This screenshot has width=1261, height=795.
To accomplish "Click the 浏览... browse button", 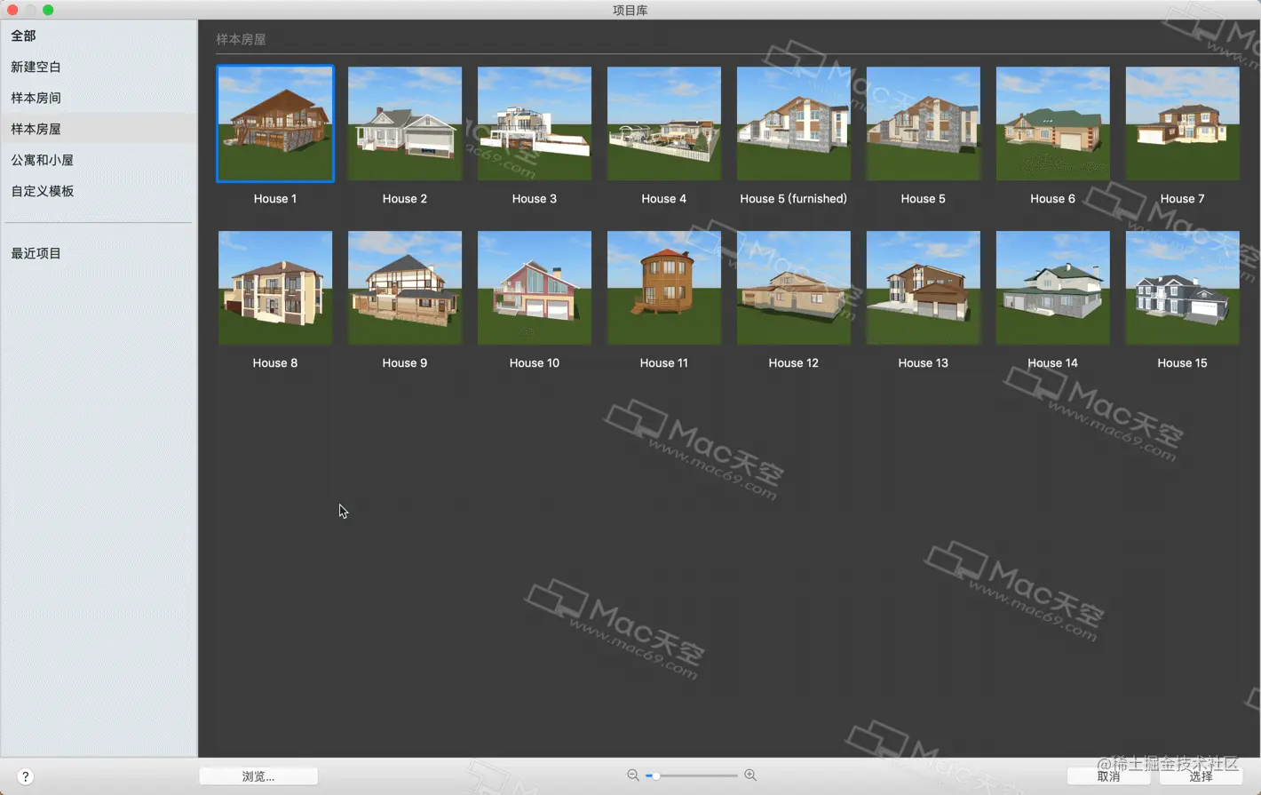I will tap(258, 776).
